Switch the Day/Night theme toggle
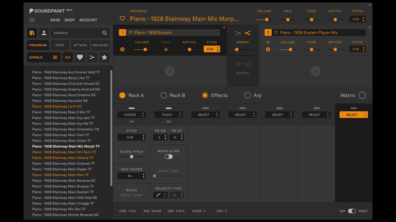The width and height of the screenshot is (396, 222). point(352,211)
